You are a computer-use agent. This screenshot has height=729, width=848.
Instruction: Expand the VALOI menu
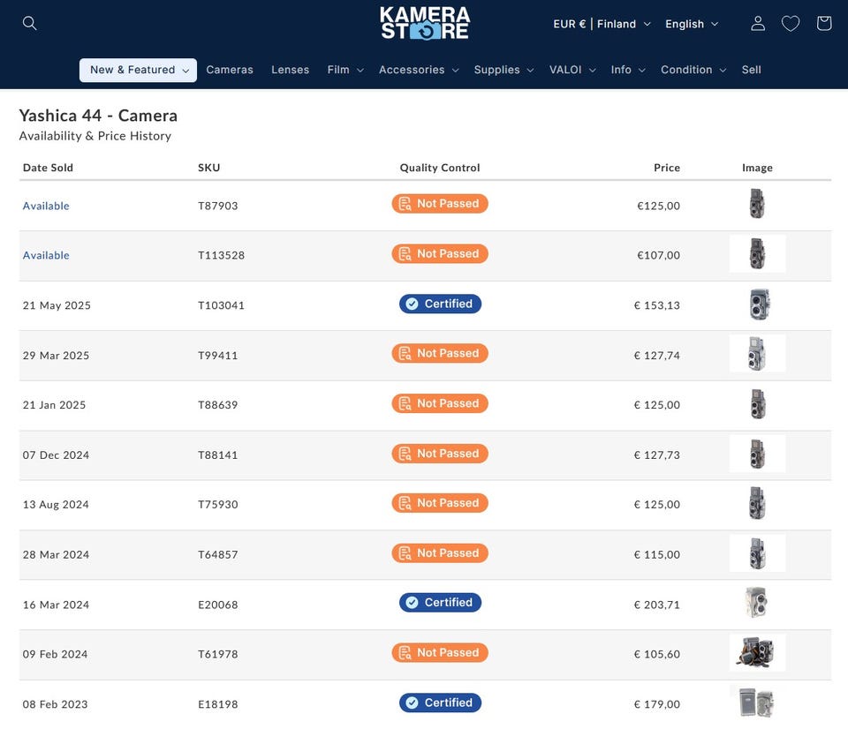coord(572,70)
